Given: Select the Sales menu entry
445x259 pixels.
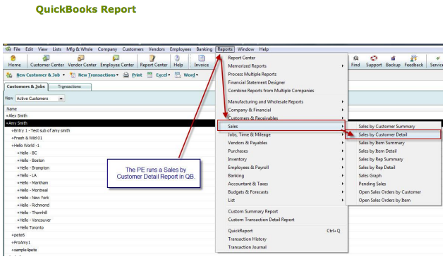Looking at the screenshot, I should (281, 127).
